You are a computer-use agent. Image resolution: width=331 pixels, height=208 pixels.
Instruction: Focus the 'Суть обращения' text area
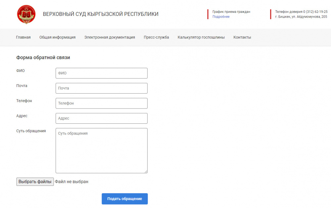click(101, 150)
